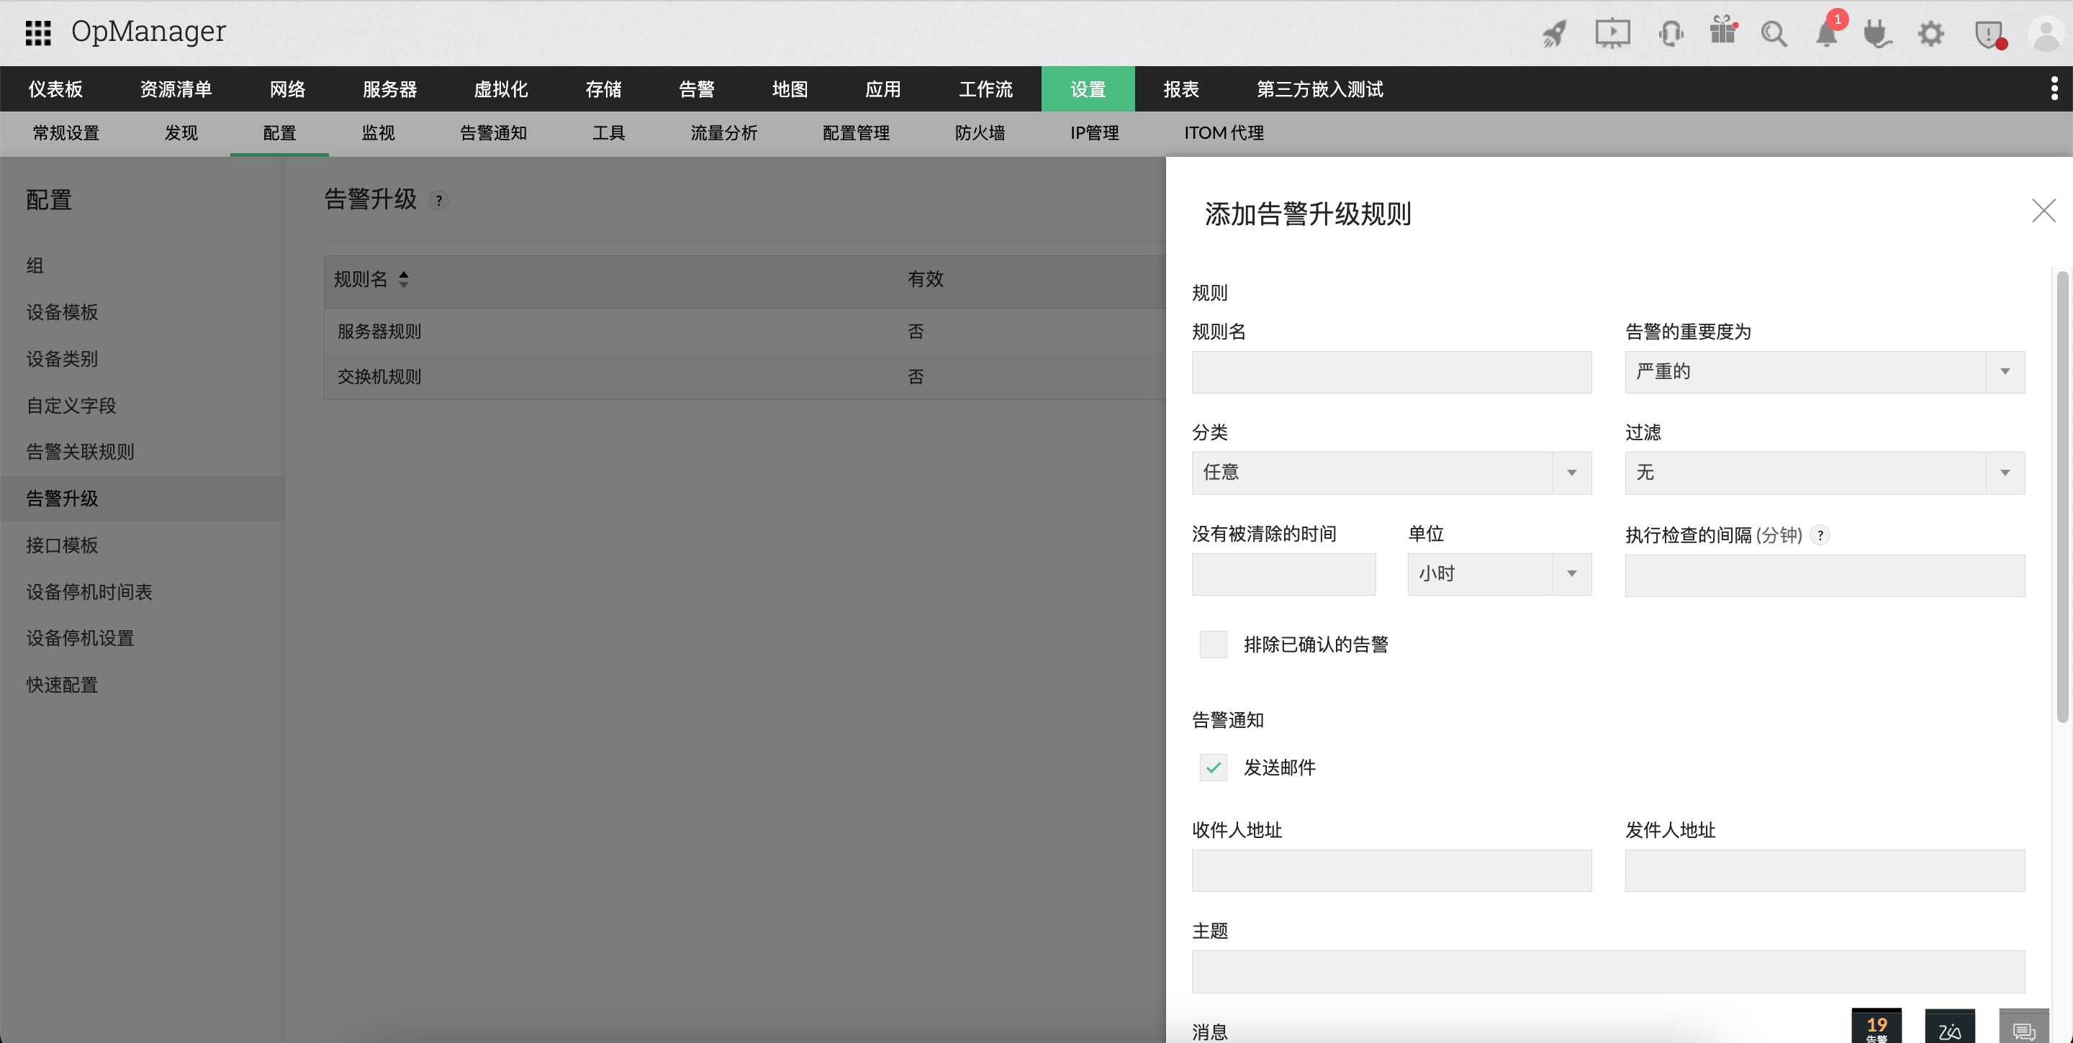Click the help icon beside 告警升级
This screenshot has height=1043, width=2073.
point(439,201)
